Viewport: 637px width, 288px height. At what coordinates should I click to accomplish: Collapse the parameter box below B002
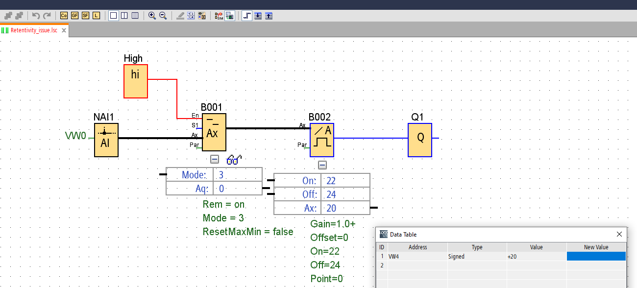pyautogui.click(x=322, y=165)
